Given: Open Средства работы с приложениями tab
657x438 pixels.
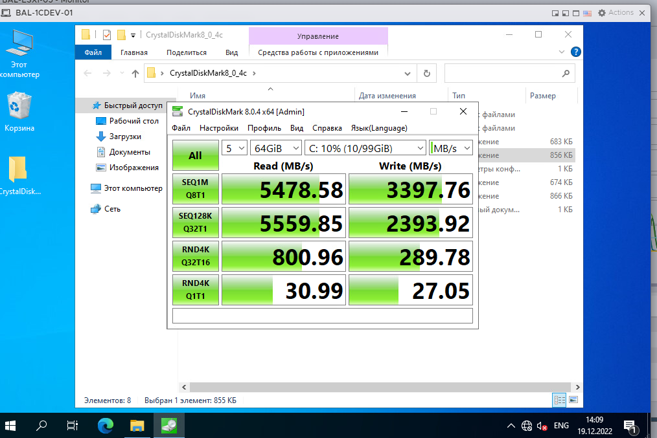Looking at the screenshot, I should 318,52.
